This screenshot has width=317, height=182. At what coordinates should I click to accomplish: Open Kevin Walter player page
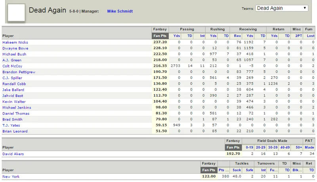coord(14,102)
